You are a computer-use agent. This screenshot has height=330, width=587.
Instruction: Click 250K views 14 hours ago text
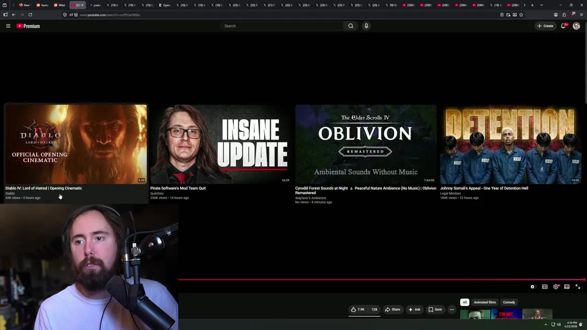pyautogui.click(x=169, y=198)
